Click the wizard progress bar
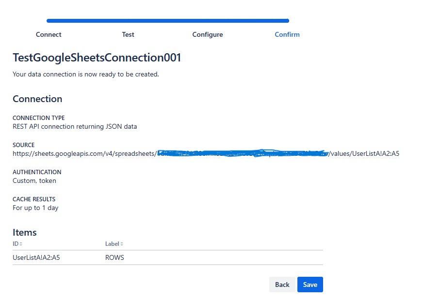424x300 pixels. (x=167, y=21)
